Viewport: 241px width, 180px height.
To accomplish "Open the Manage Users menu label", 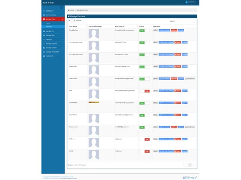I will coord(51,19).
